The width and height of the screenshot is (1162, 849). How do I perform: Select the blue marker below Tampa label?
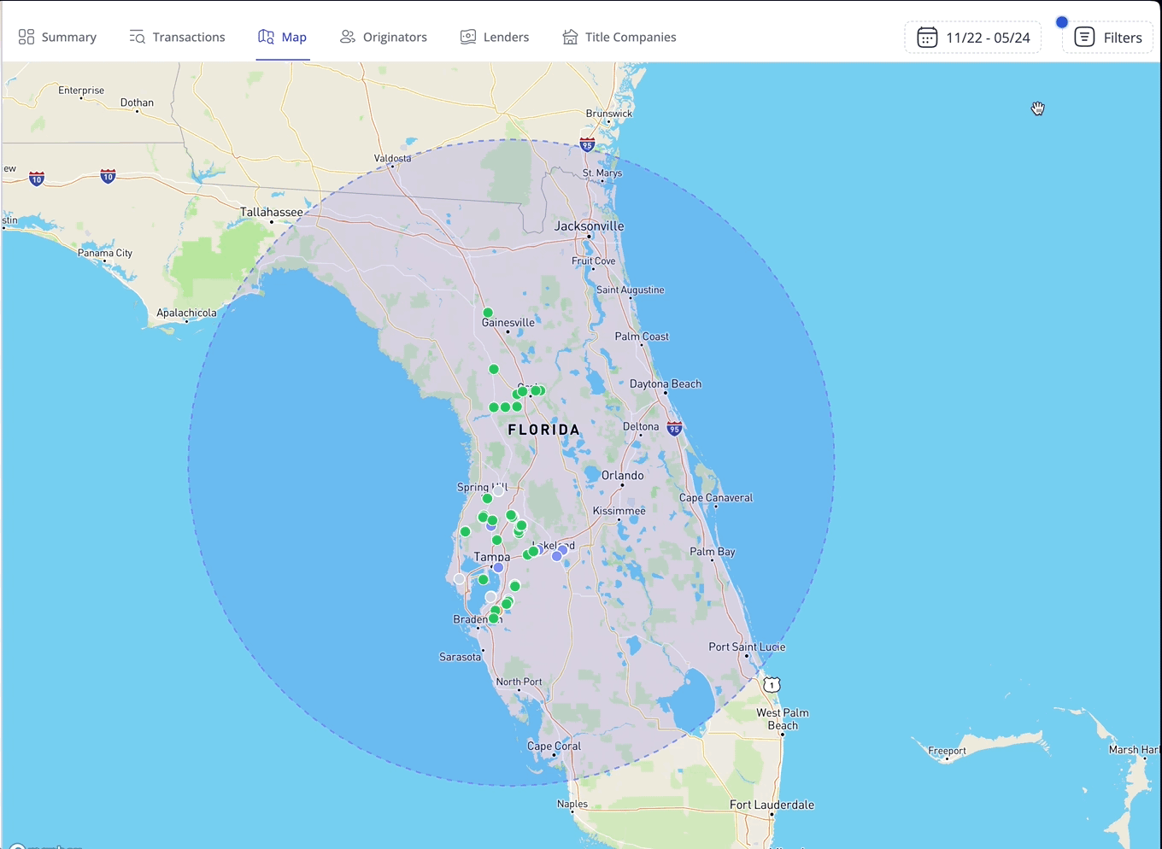pyautogui.click(x=498, y=568)
